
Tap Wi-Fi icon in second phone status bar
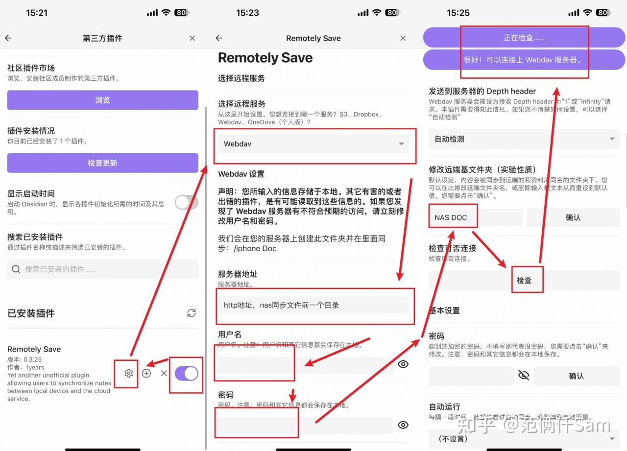377,13
